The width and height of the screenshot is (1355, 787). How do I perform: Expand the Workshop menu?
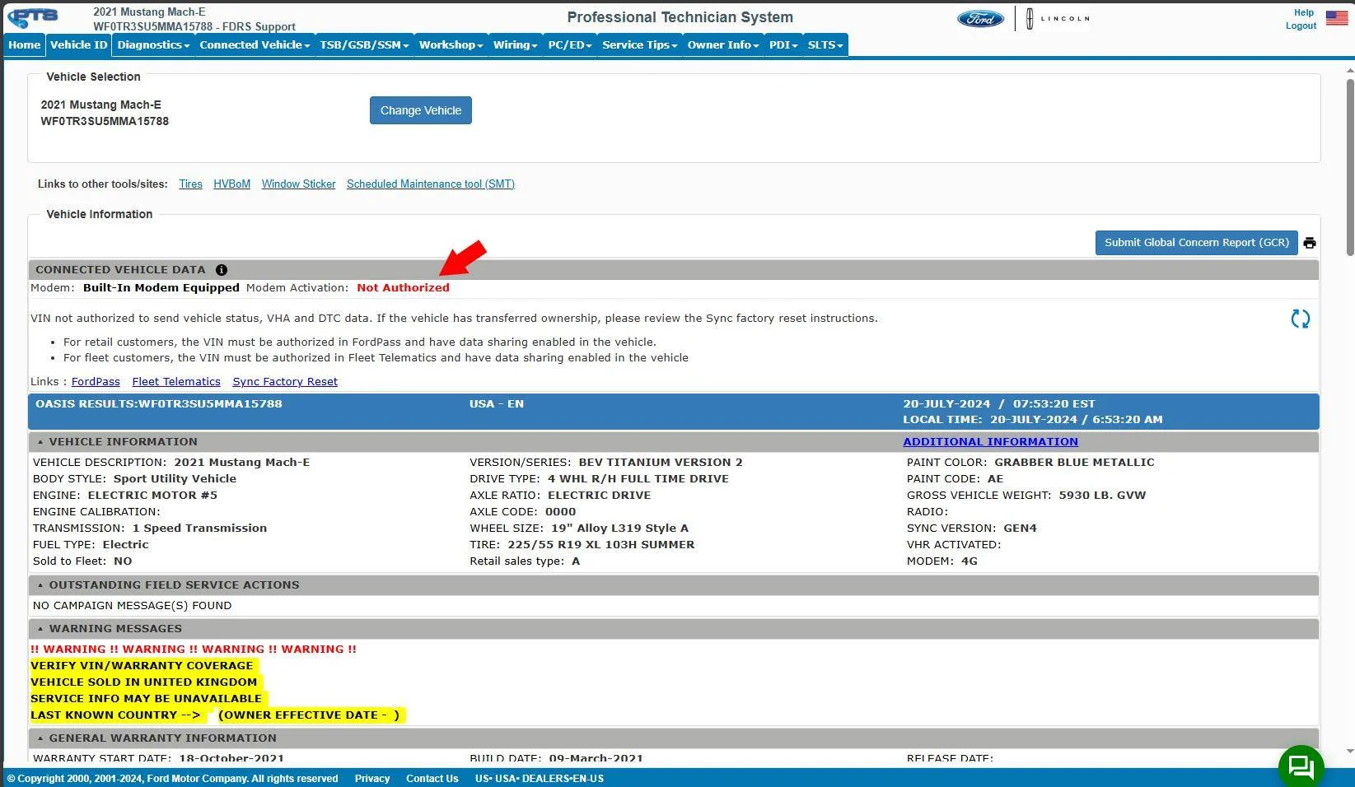click(451, 44)
